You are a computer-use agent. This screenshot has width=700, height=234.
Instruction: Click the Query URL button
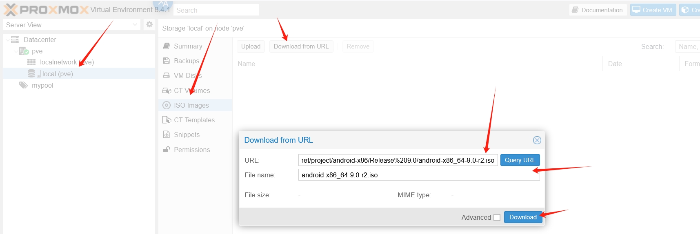click(520, 160)
